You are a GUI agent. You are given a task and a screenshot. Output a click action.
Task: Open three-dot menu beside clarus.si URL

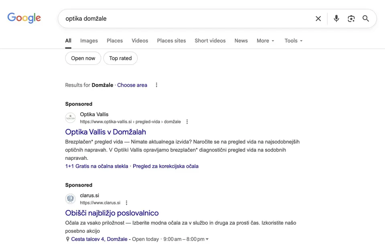point(126,203)
